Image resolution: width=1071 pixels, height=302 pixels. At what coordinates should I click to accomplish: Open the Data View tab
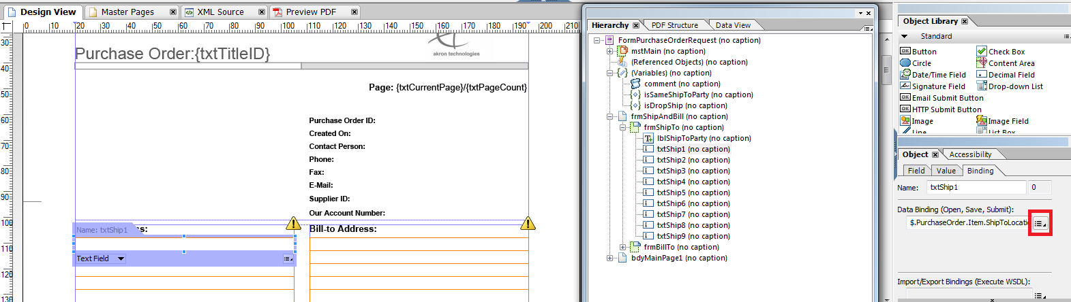733,25
